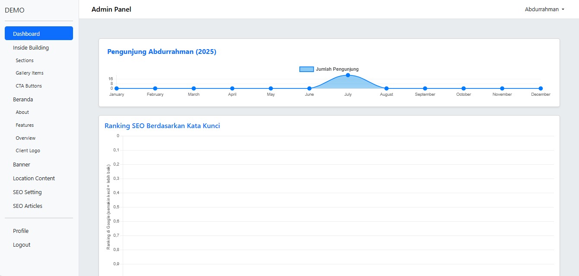This screenshot has width=579, height=276.
Task: Navigate to Client Logo management
Action: (27, 151)
